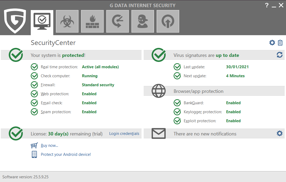This screenshot has width=286, height=182.
Task: Click the Spam protection check icon
Action: [x=34, y=112]
